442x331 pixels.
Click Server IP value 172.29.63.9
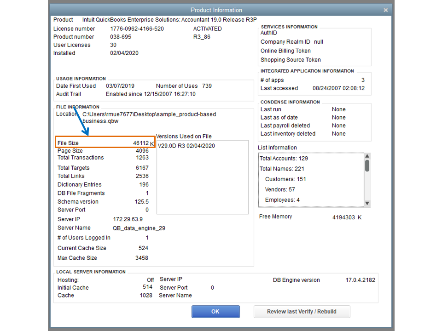128,219
